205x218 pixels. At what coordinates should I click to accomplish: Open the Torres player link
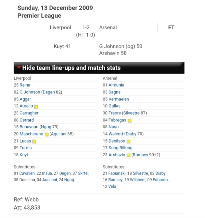coord(26,148)
